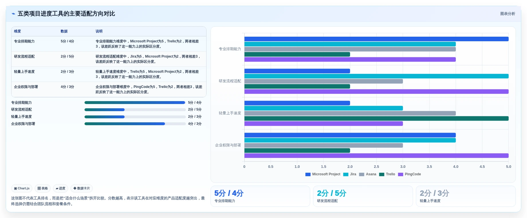Click the PingCode bar for 轻量上手速度
The image size is (527, 218).
pos(324,124)
